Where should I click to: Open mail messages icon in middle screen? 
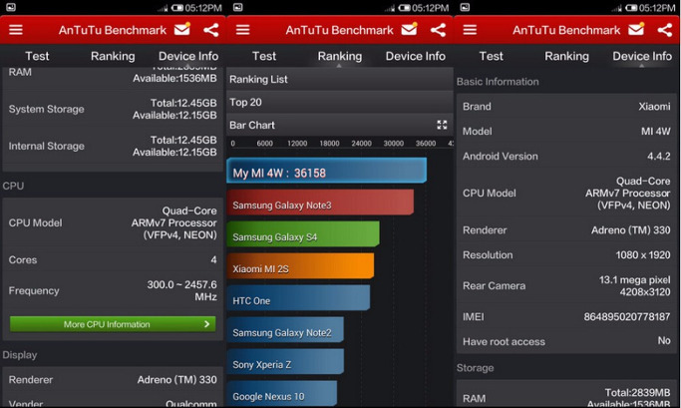tap(409, 29)
